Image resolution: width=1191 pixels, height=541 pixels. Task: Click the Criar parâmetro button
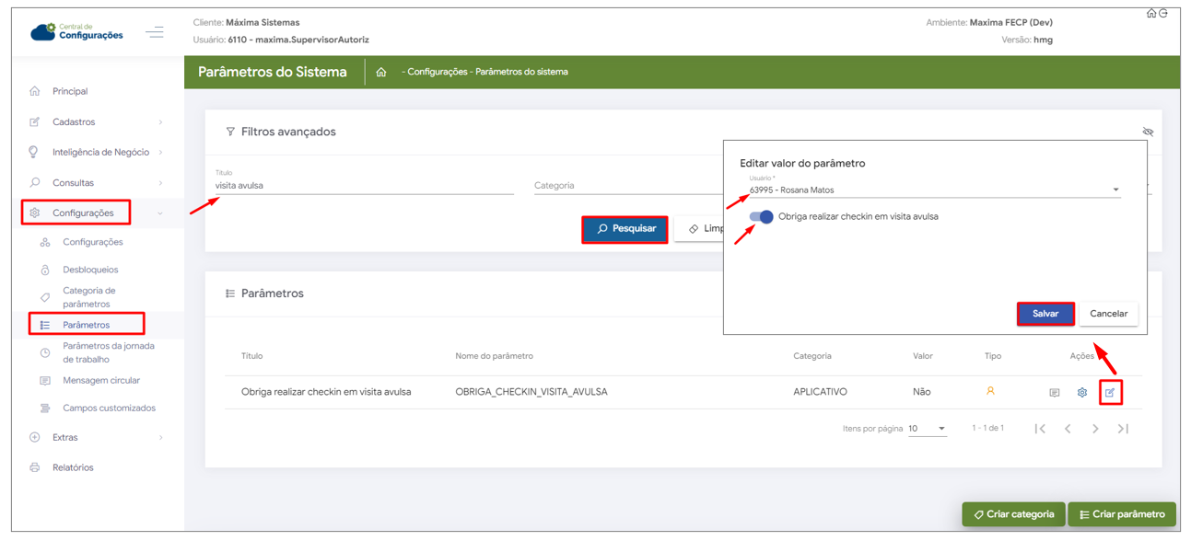pyautogui.click(x=1122, y=514)
